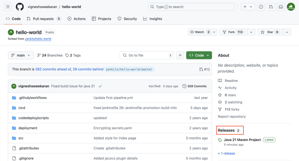Image resolution: width=299 pixels, height=161 pixels.
Task: Click the plus create-new button in the header
Action: pos(245,7)
